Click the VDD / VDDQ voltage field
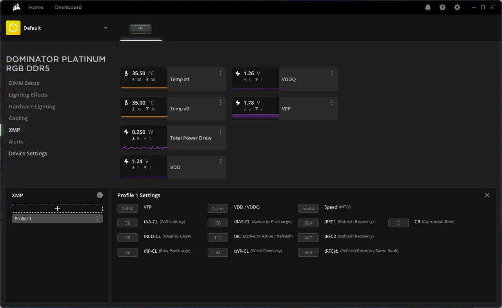The width and height of the screenshot is (502, 308). coord(218,208)
